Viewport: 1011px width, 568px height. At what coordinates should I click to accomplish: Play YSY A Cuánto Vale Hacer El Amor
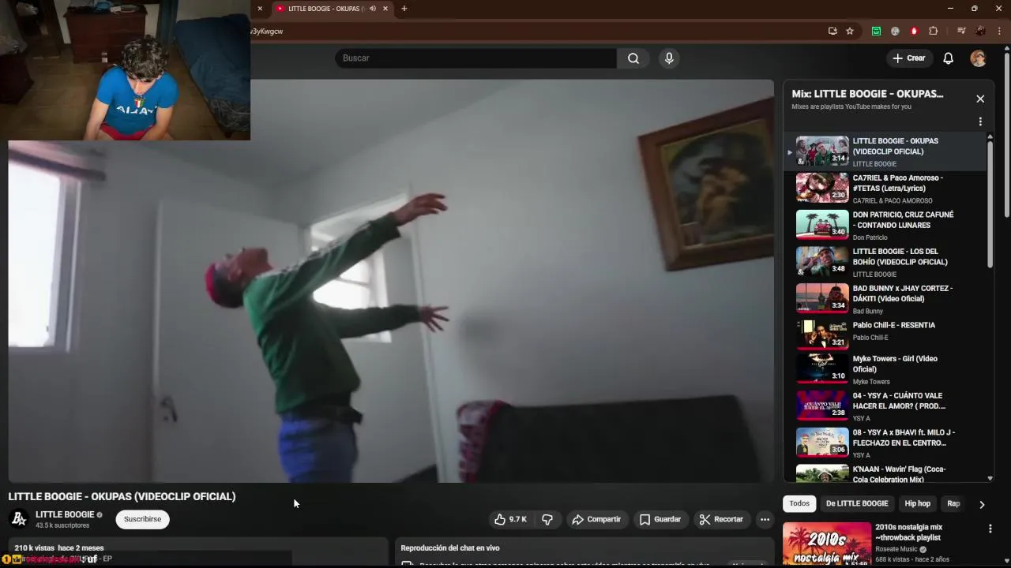click(x=885, y=406)
